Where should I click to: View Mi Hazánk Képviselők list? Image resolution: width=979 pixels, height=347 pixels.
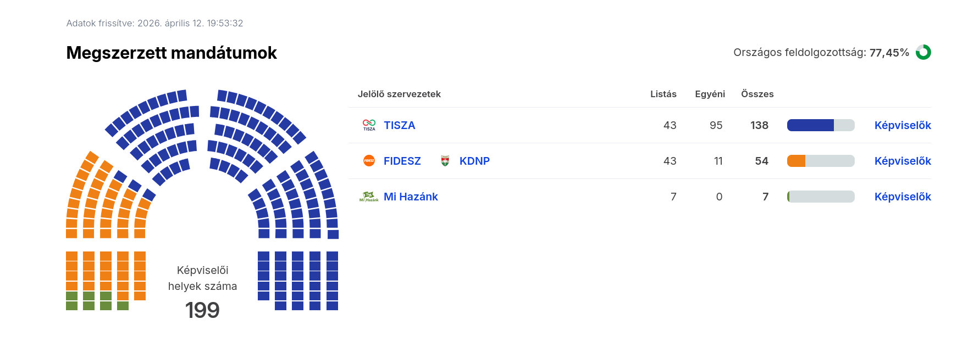[x=903, y=197]
